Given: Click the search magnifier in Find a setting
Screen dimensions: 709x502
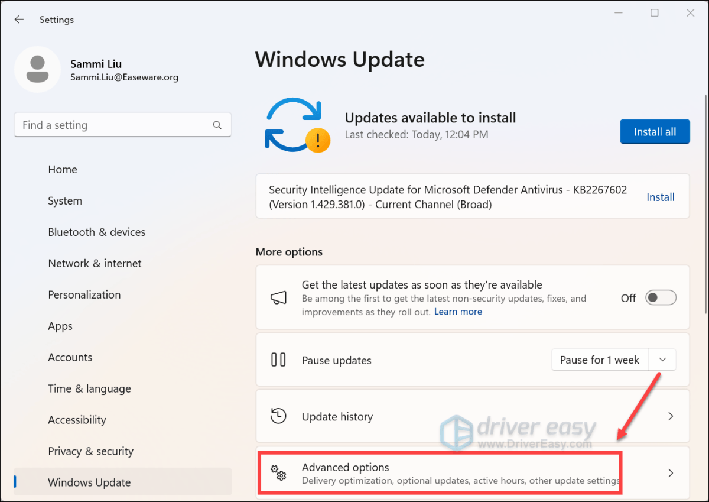Looking at the screenshot, I should 217,125.
